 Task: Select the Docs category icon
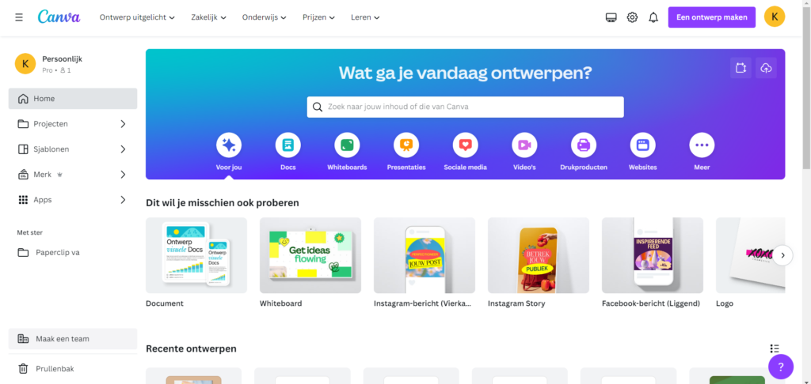click(288, 145)
